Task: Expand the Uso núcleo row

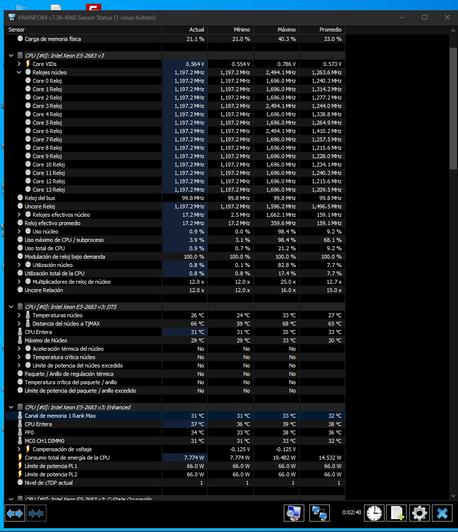Action: 19,232
